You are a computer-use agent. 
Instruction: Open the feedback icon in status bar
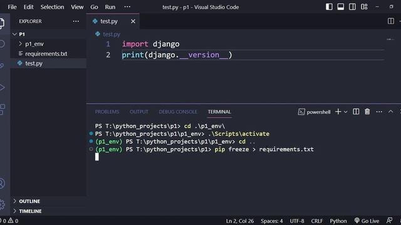point(390,221)
